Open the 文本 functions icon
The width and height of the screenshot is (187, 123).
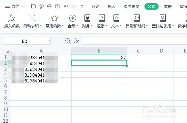click(x=116, y=18)
